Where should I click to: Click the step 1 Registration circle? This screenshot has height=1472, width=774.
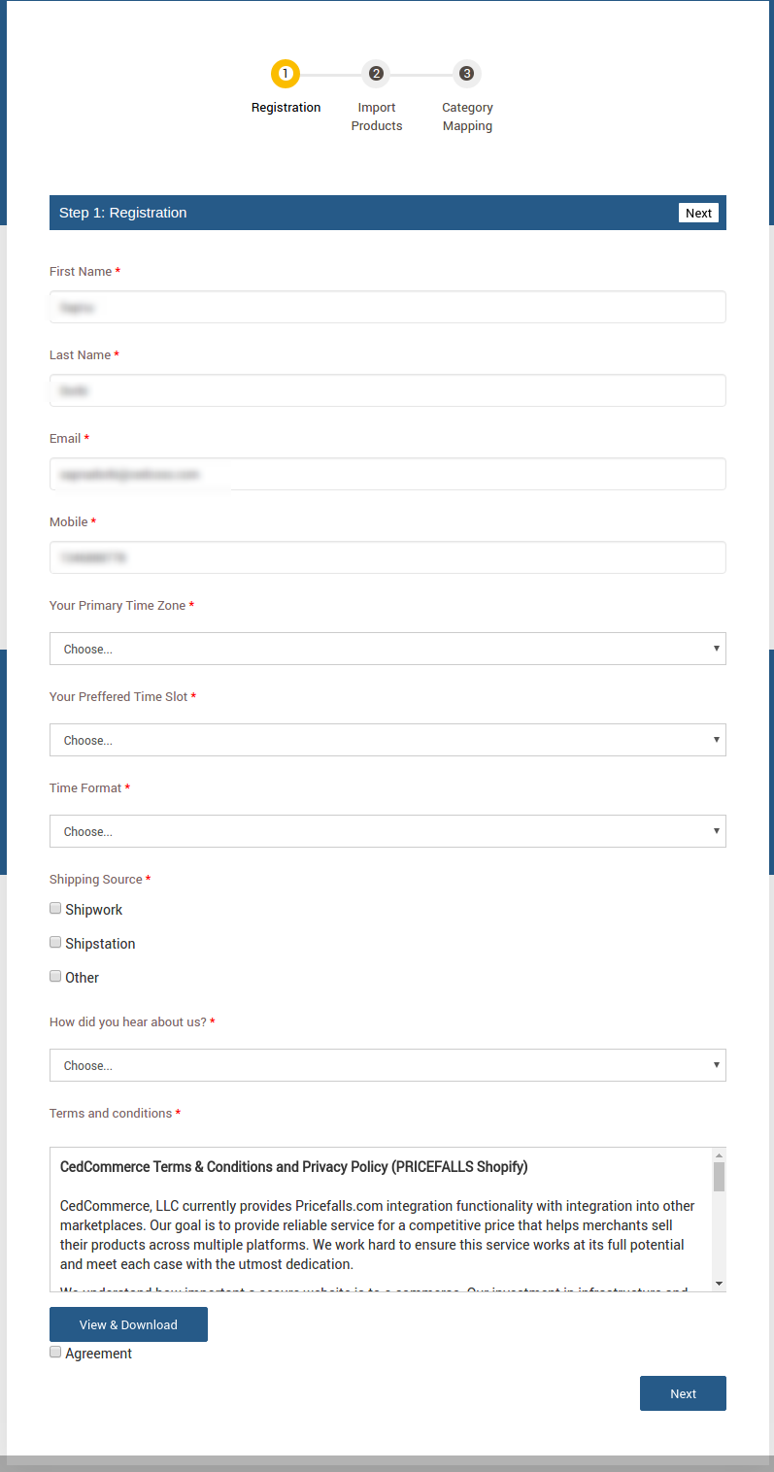click(x=285, y=73)
